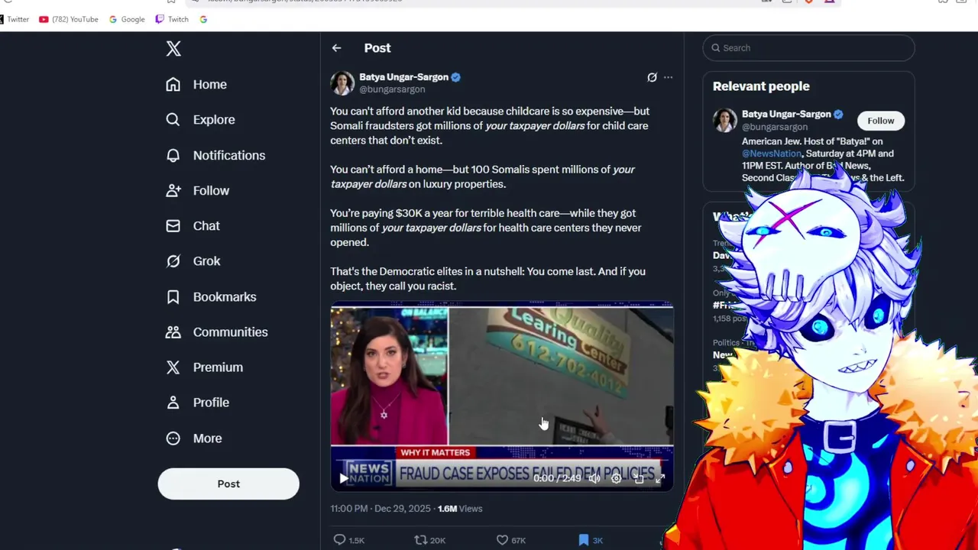Play the NewsNation video

pyautogui.click(x=344, y=478)
